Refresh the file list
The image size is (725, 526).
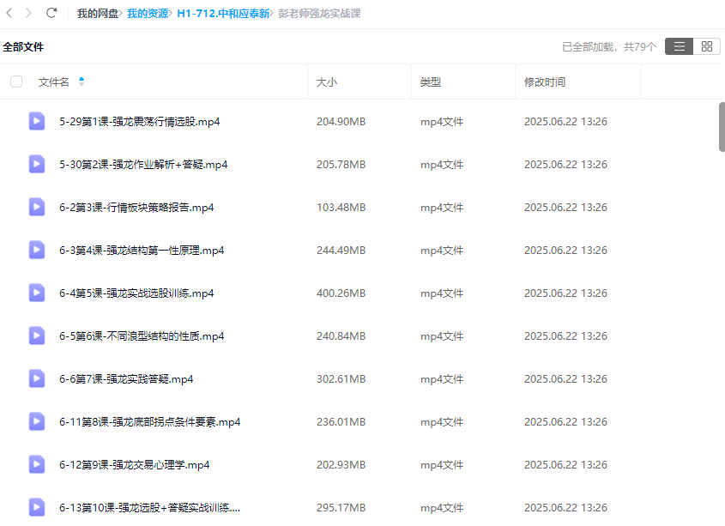[x=51, y=13]
